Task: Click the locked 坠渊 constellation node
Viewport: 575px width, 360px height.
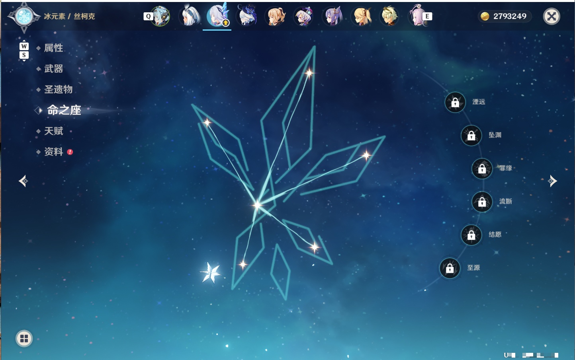Action: 471,135
